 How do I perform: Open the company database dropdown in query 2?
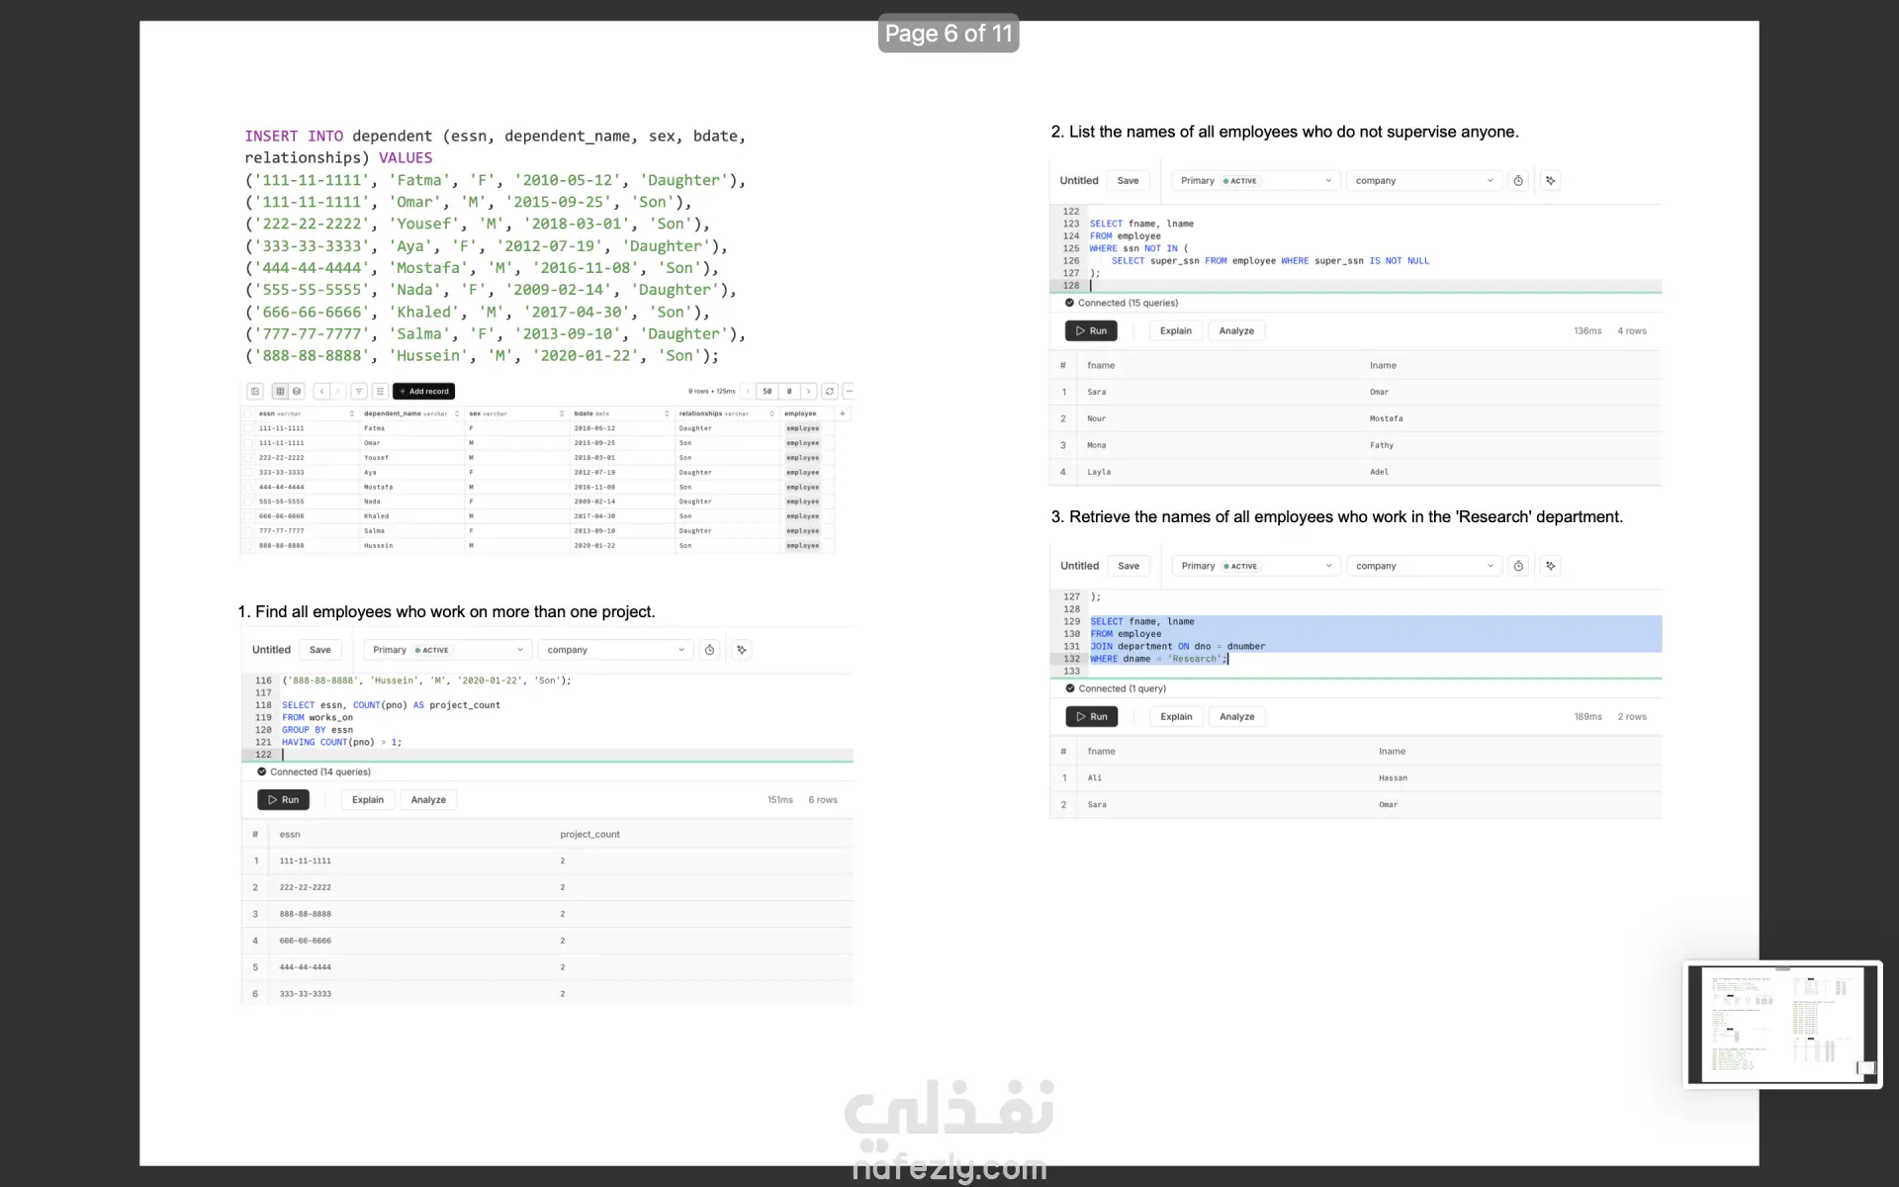pyautogui.click(x=1423, y=181)
